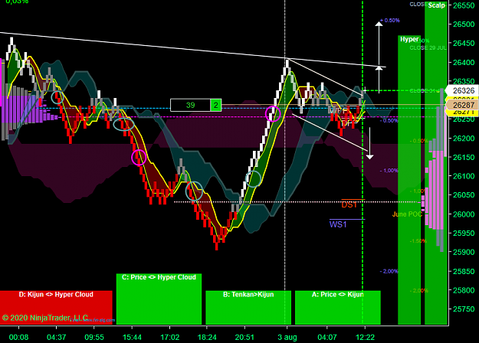Click the red 'D: Kijun <> Hyper Cloud' signal box
Image resolution: width=479 pixels, height=343 pixels.
pyautogui.click(x=56, y=307)
